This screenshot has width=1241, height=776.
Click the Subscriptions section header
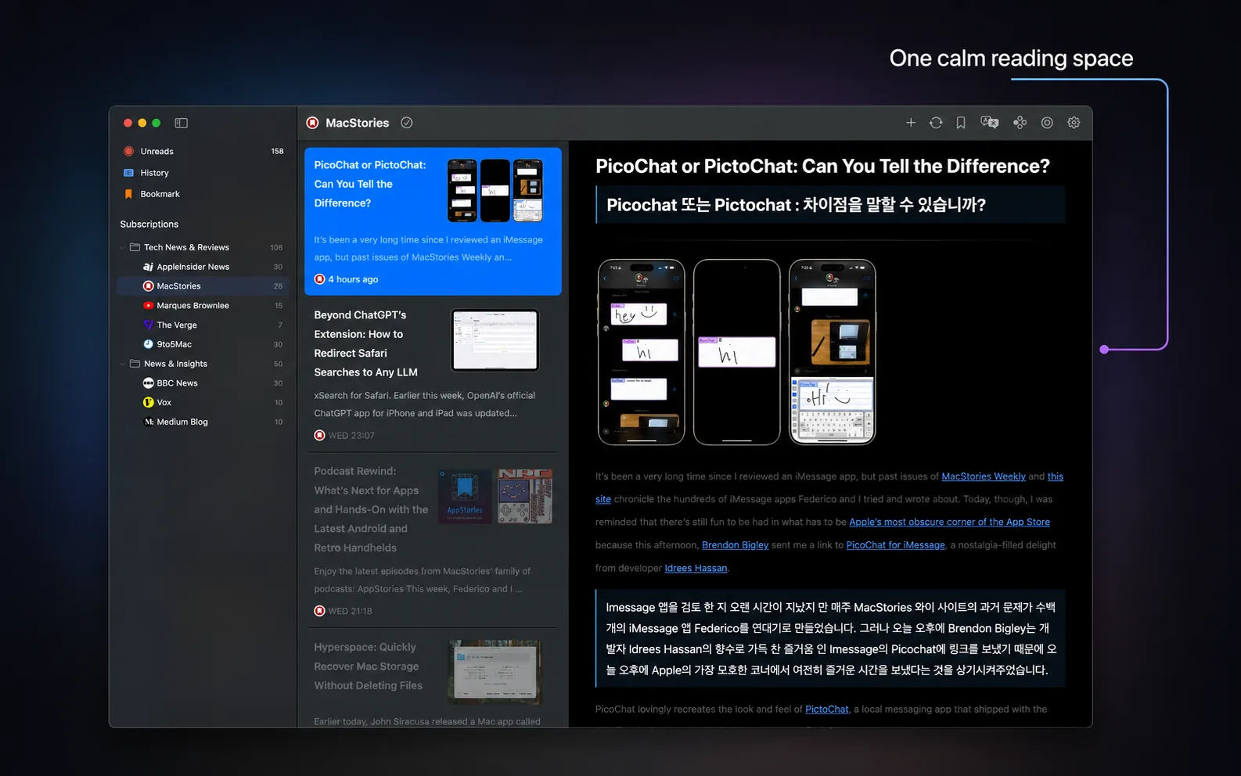click(x=149, y=225)
